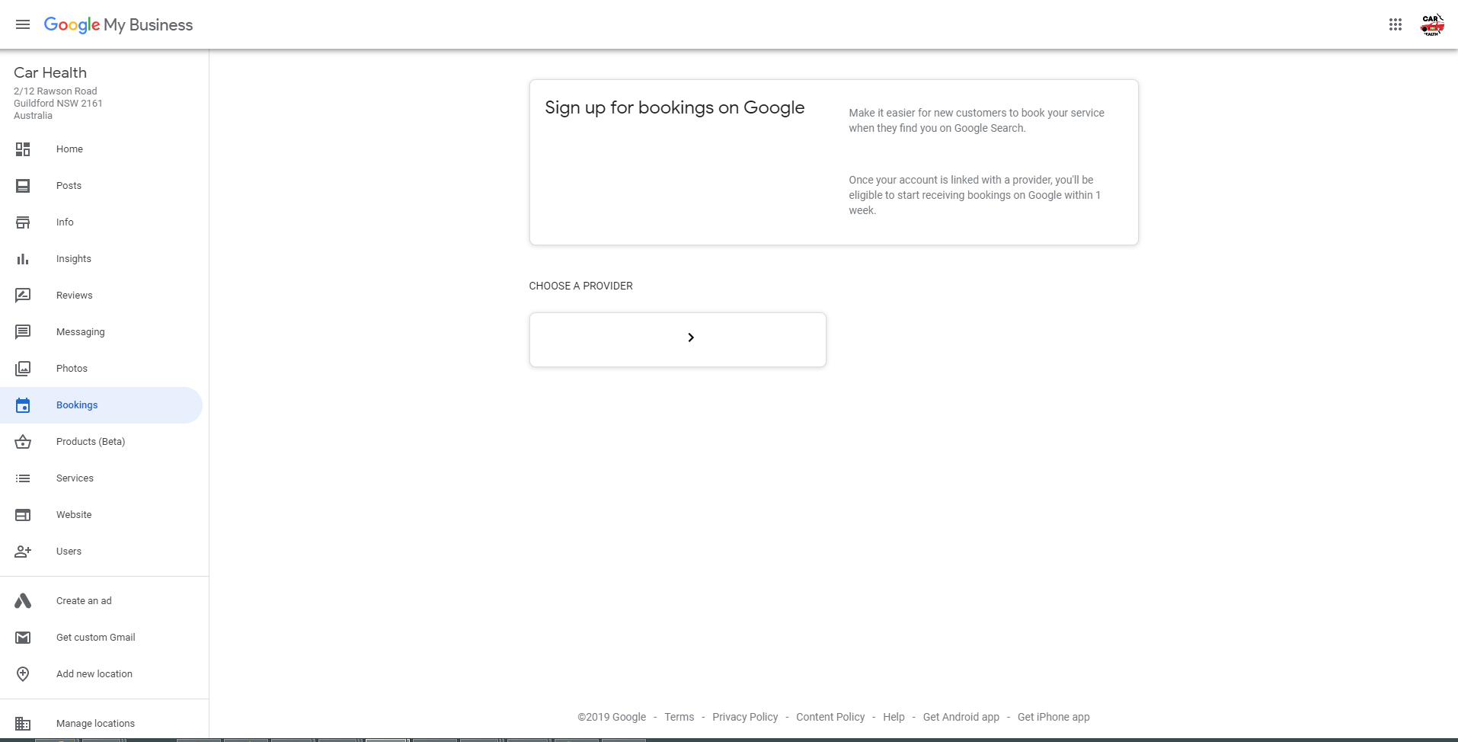Click the Sign up for bookings heading
Image resolution: width=1458 pixels, height=742 pixels.
(675, 107)
